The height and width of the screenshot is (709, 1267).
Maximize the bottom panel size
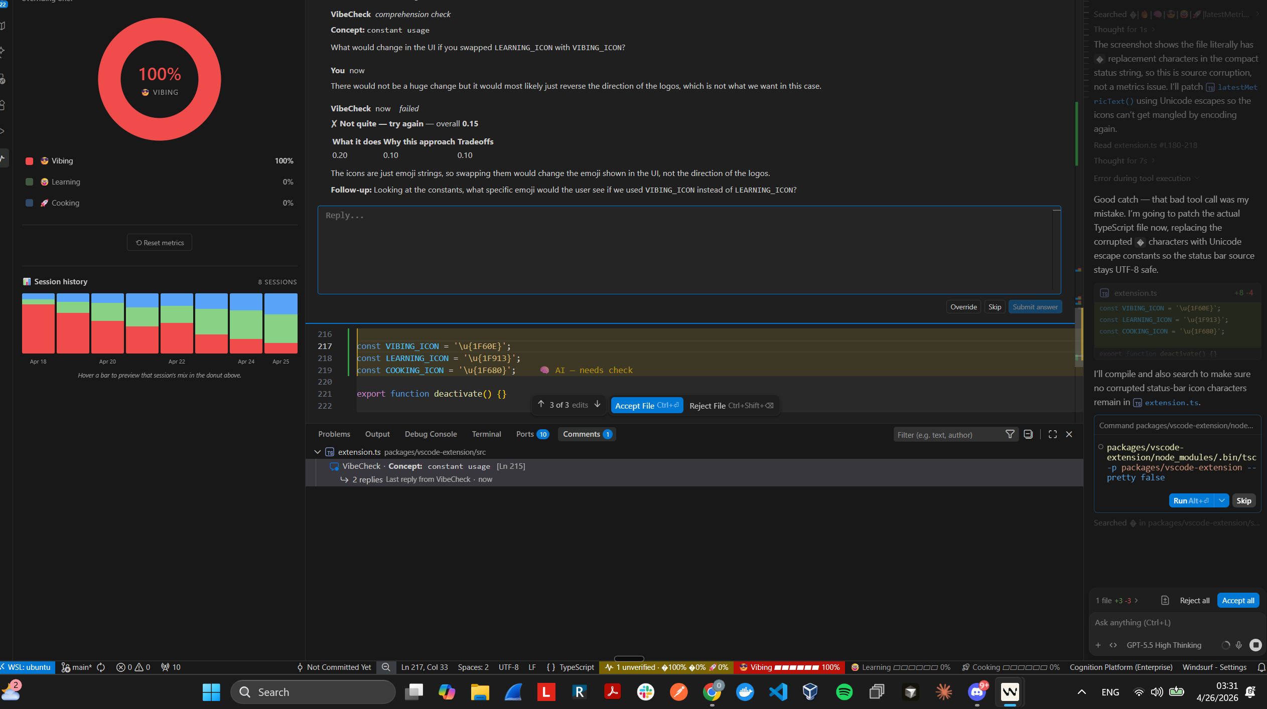pos(1052,434)
